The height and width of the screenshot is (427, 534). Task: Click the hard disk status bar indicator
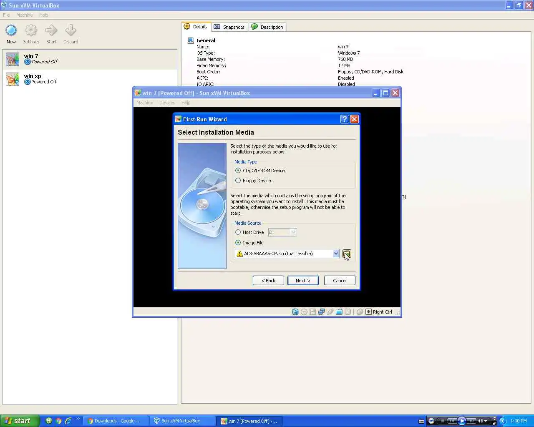tap(295, 312)
